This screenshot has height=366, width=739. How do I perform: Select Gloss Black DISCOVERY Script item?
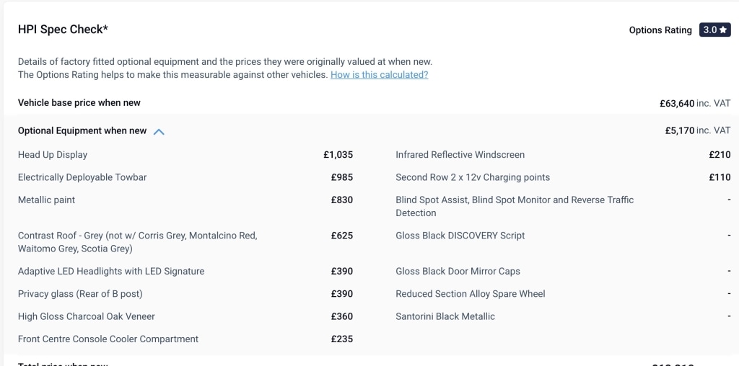(460, 236)
